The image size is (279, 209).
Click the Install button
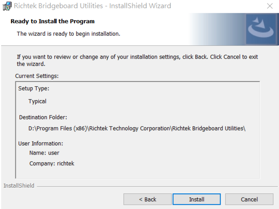click(196, 199)
